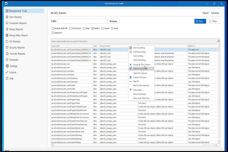The width and height of the screenshot is (228, 152).
Task: Tick the Full Control checkbox
Action: (x=70, y=28)
